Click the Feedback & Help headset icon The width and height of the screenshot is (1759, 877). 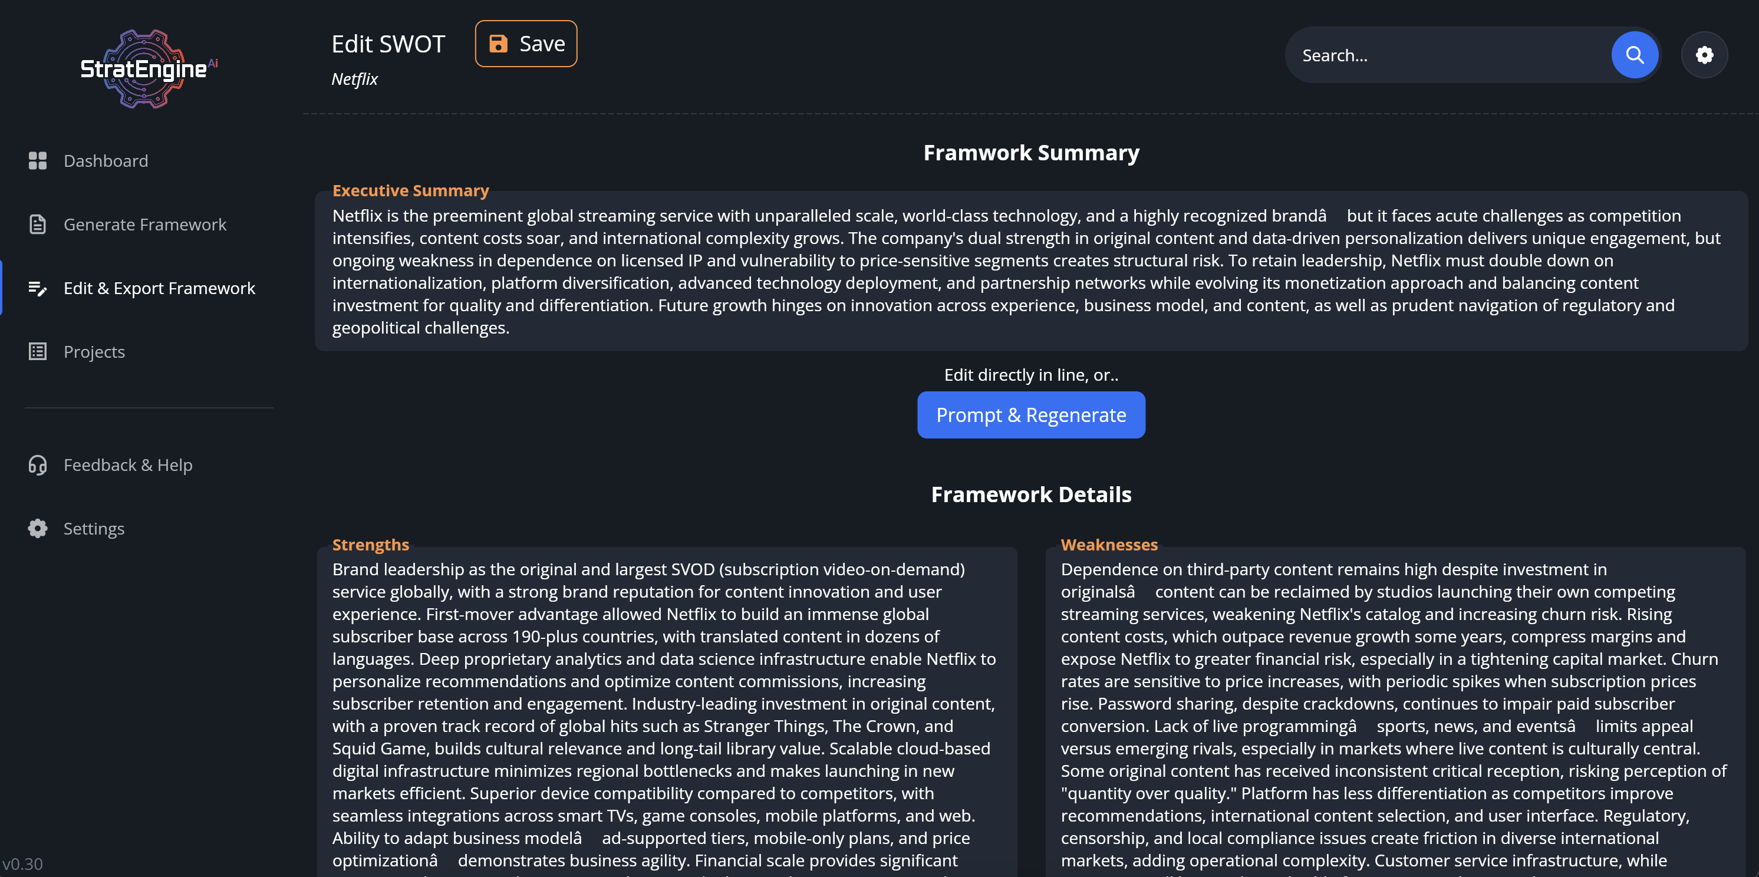pyautogui.click(x=38, y=465)
